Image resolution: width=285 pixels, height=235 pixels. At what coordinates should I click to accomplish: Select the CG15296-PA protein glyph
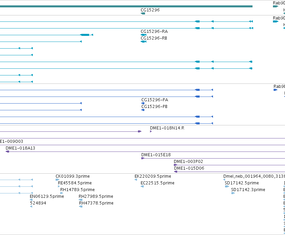point(143,103)
